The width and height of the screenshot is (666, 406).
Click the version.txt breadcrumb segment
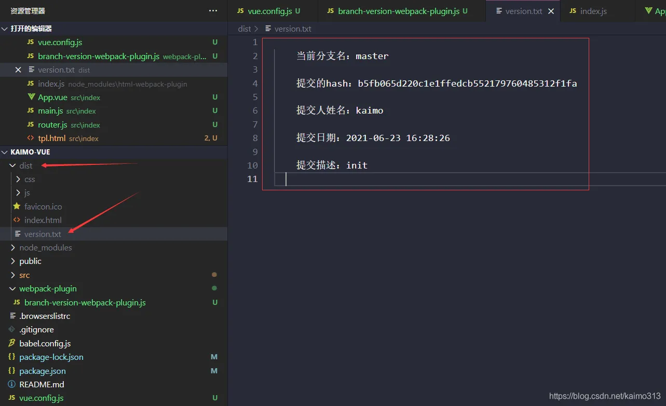293,29
